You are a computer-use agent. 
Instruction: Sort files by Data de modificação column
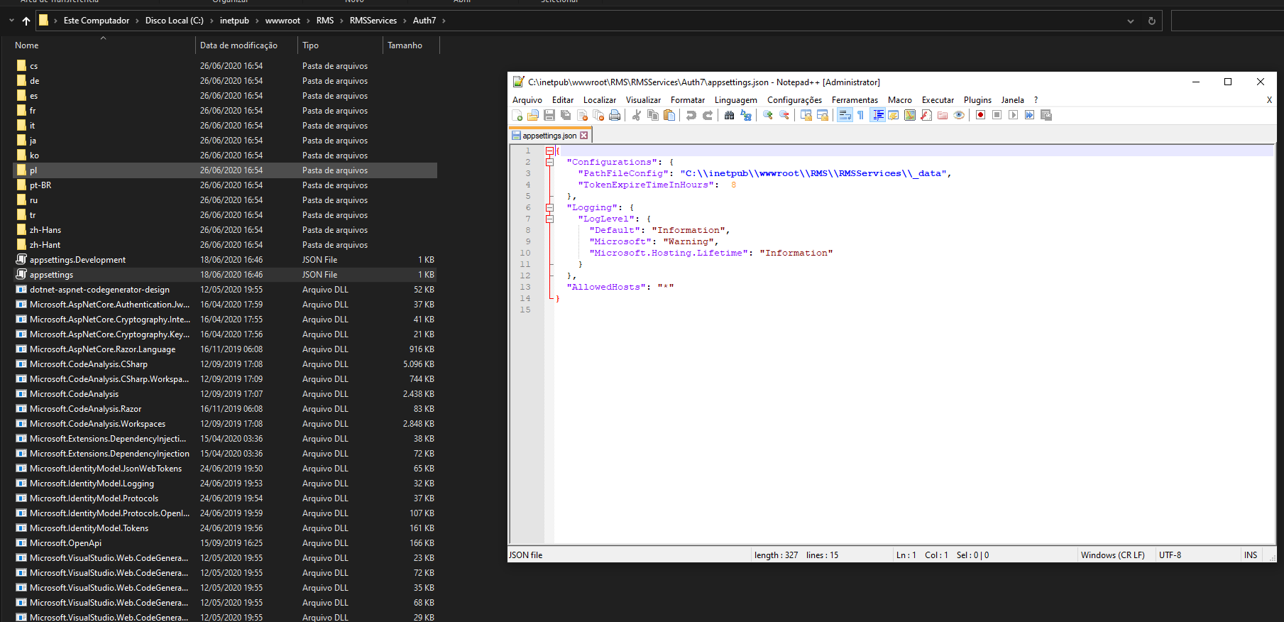click(238, 45)
